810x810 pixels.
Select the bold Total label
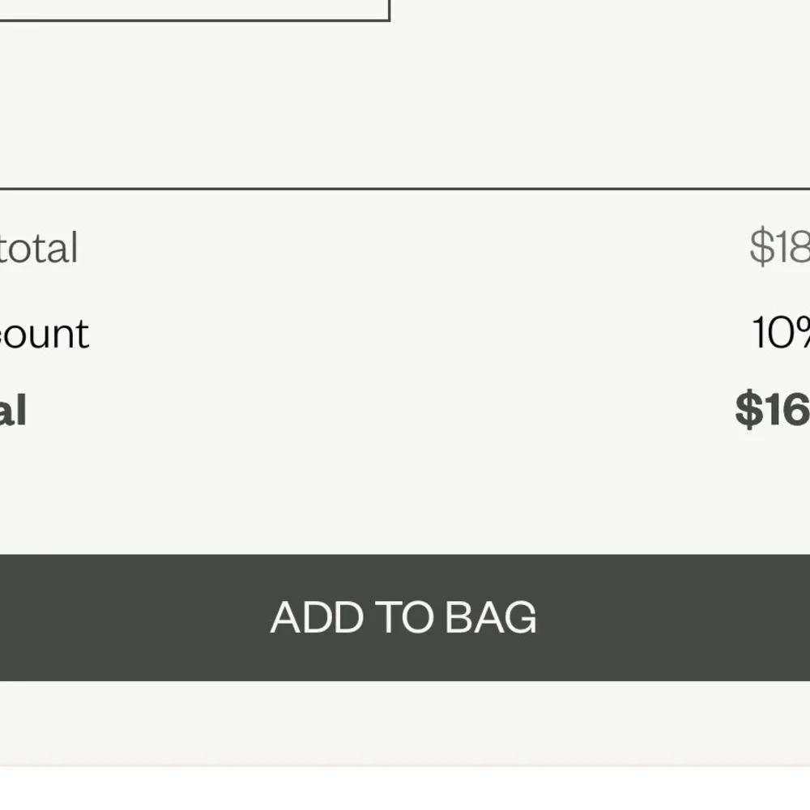[13, 410]
